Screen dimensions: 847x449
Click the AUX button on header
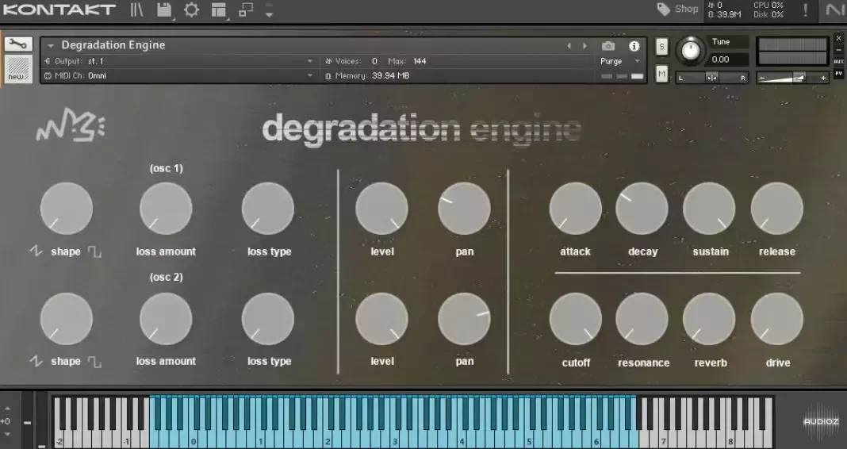[839, 62]
